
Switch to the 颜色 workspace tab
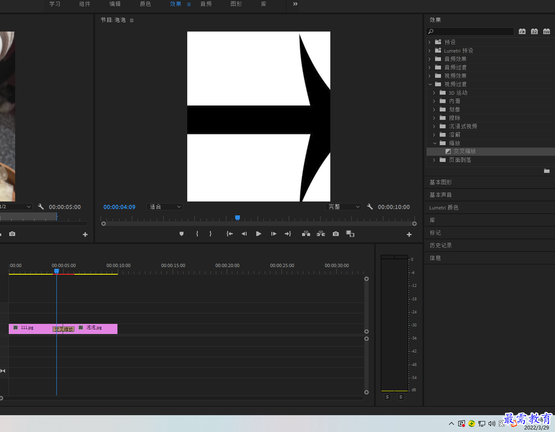tap(145, 4)
